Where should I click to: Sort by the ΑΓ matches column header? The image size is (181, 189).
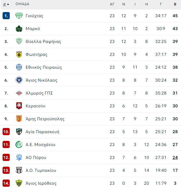112,4
